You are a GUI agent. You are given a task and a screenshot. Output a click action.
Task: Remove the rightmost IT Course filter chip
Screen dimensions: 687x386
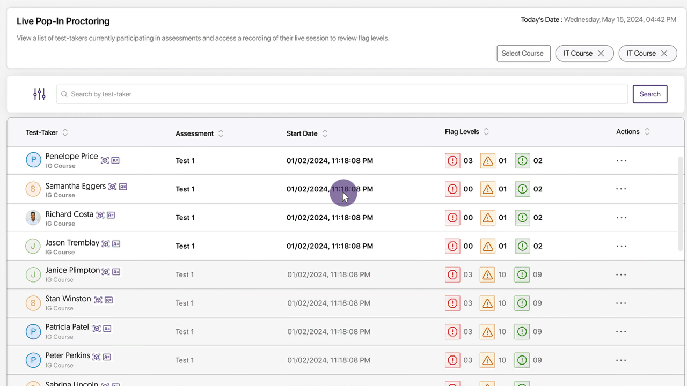coord(664,54)
